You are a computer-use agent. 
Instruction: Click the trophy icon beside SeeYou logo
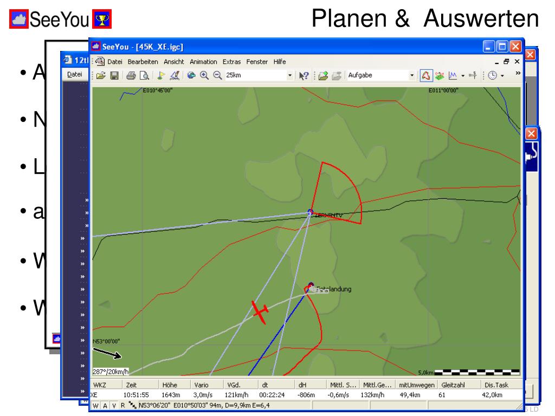point(102,19)
